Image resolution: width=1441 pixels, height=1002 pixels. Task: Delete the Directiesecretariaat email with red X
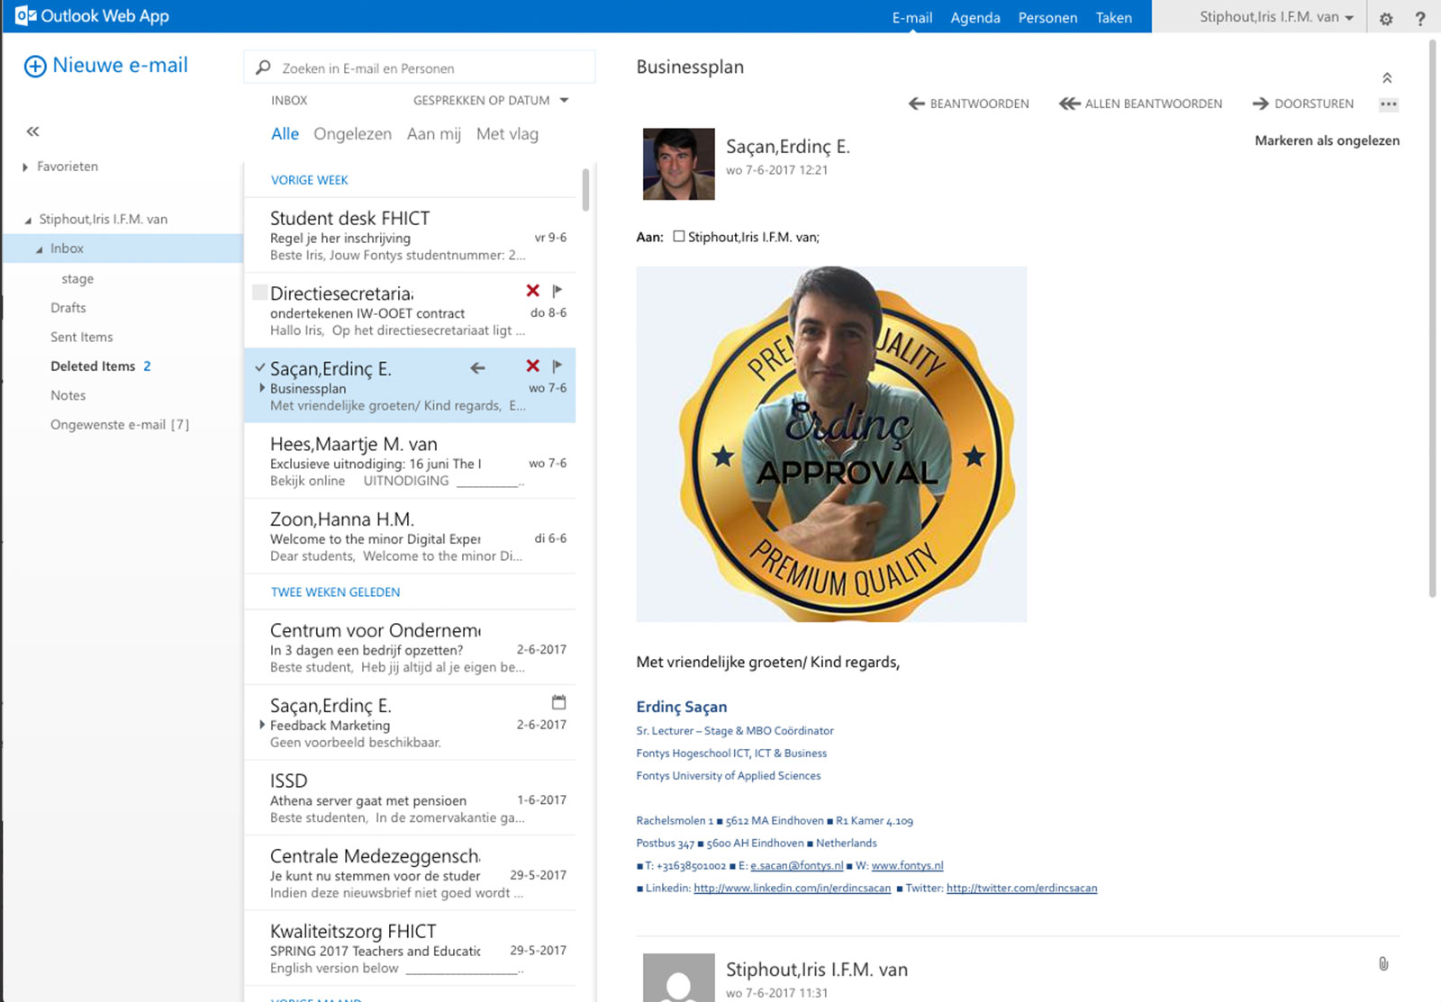[533, 291]
